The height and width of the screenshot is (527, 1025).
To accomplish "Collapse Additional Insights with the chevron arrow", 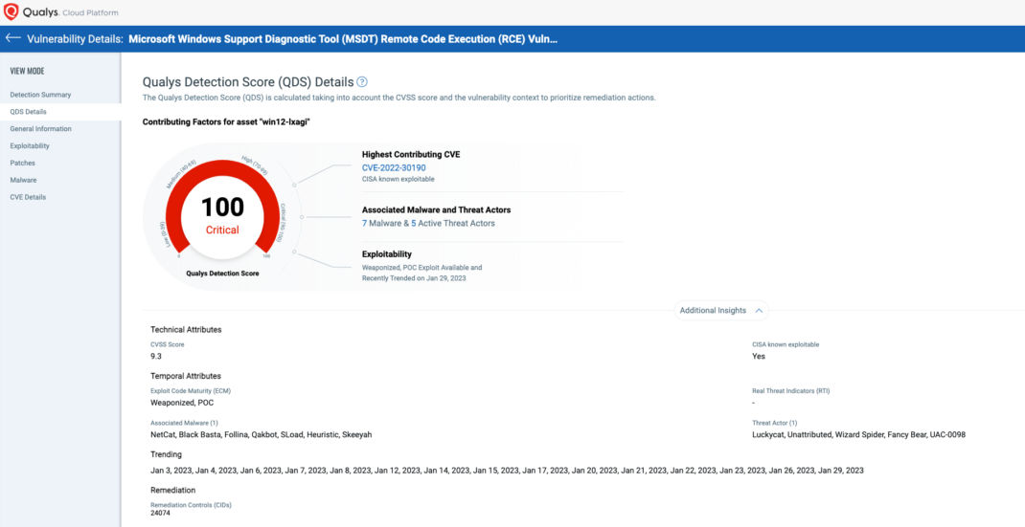I will coord(759,311).
